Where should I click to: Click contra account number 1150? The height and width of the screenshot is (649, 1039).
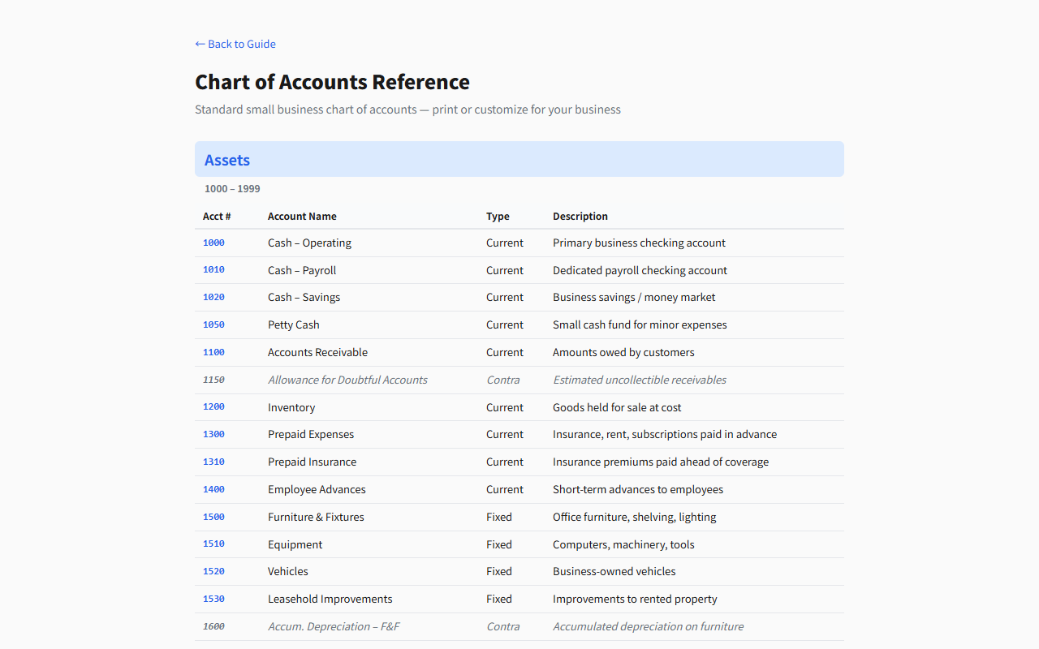[213, 380]
